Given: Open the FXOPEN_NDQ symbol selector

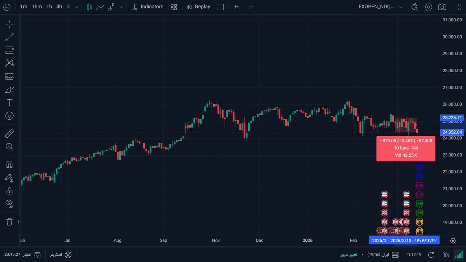Looking at the screenshot, I should click(381, 7).
